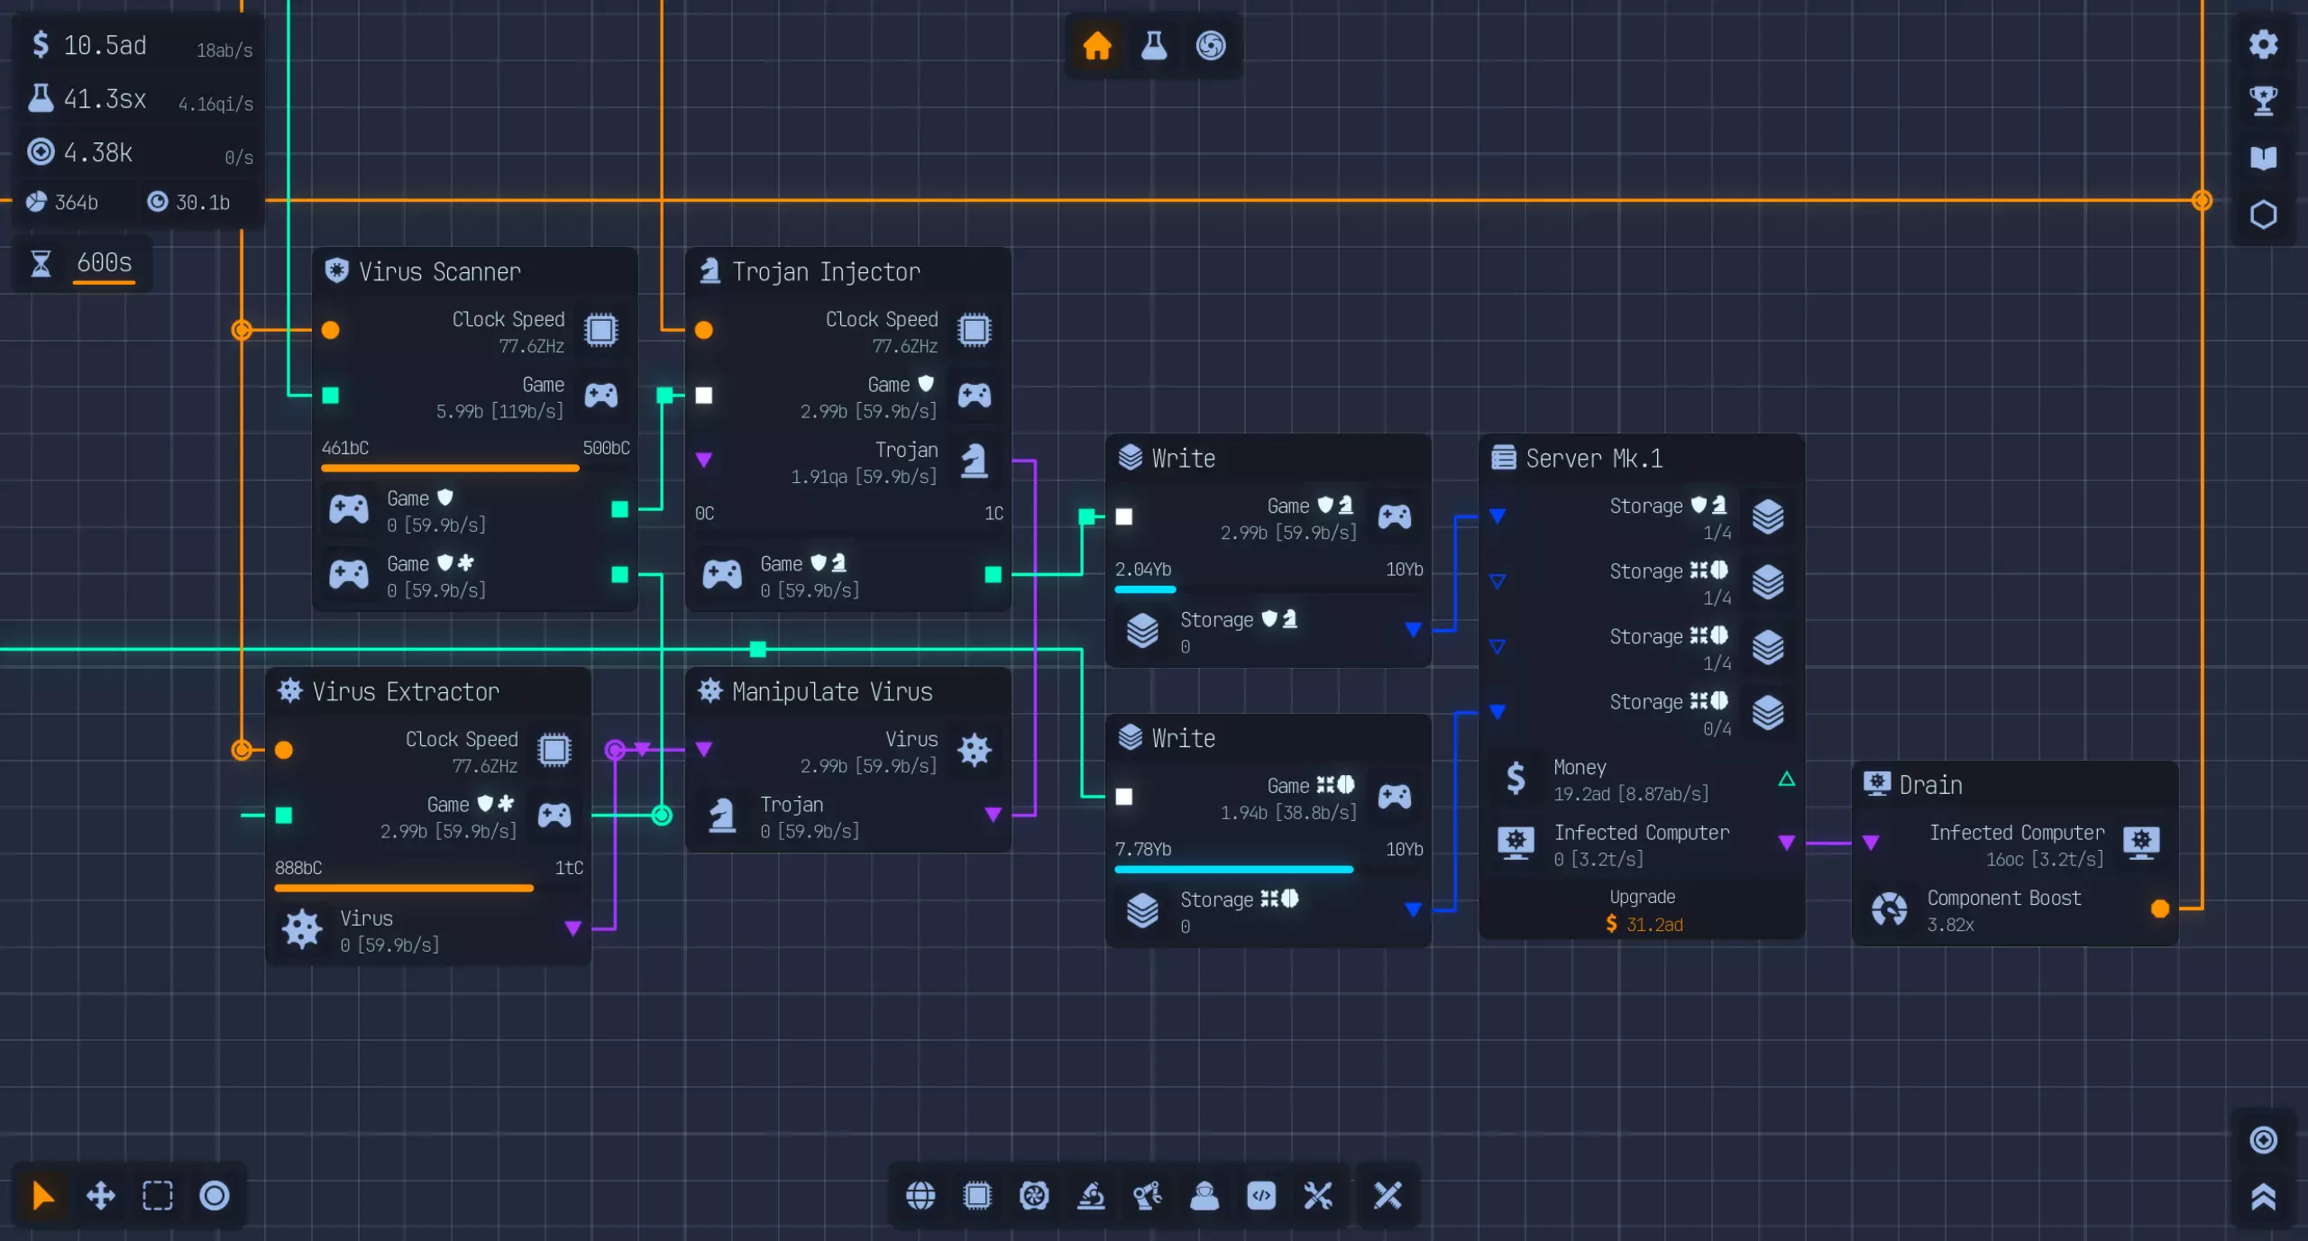
Task: Click the robot arm category icon
Action: coord(1148,1196)
